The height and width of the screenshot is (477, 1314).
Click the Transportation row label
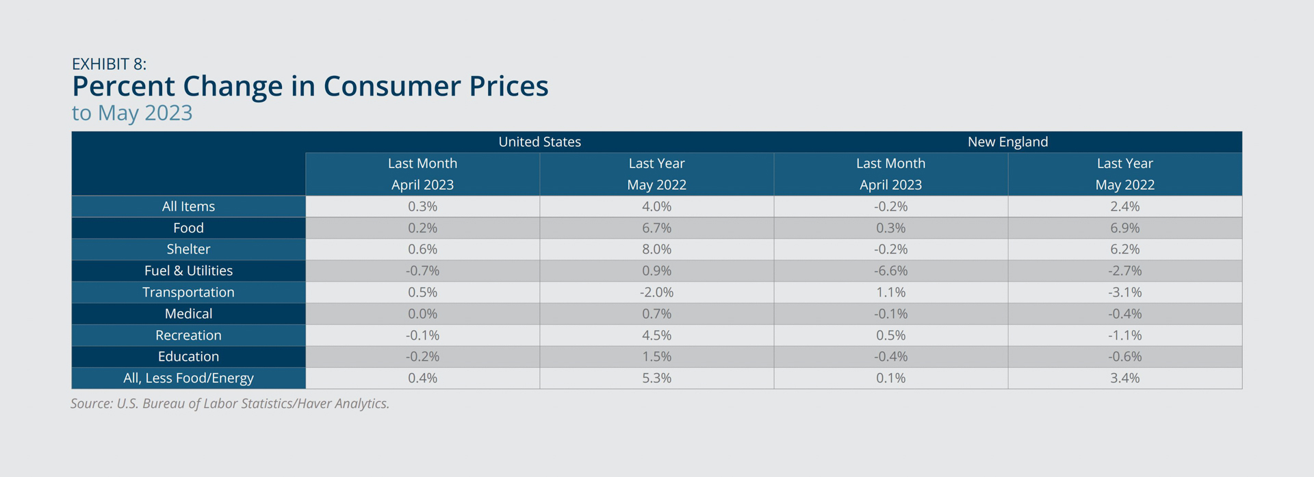tap(188, 292)
